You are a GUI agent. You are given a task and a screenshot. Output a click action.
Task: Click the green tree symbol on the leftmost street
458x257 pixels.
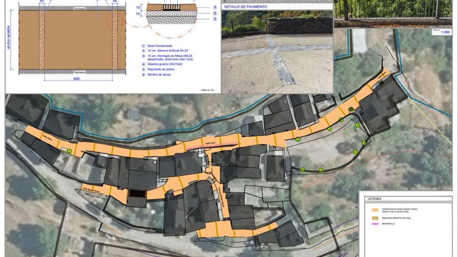(70, 151)
